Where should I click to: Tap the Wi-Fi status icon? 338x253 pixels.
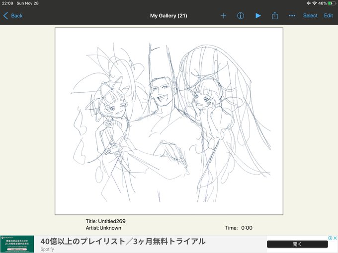[x=315, y=3]
